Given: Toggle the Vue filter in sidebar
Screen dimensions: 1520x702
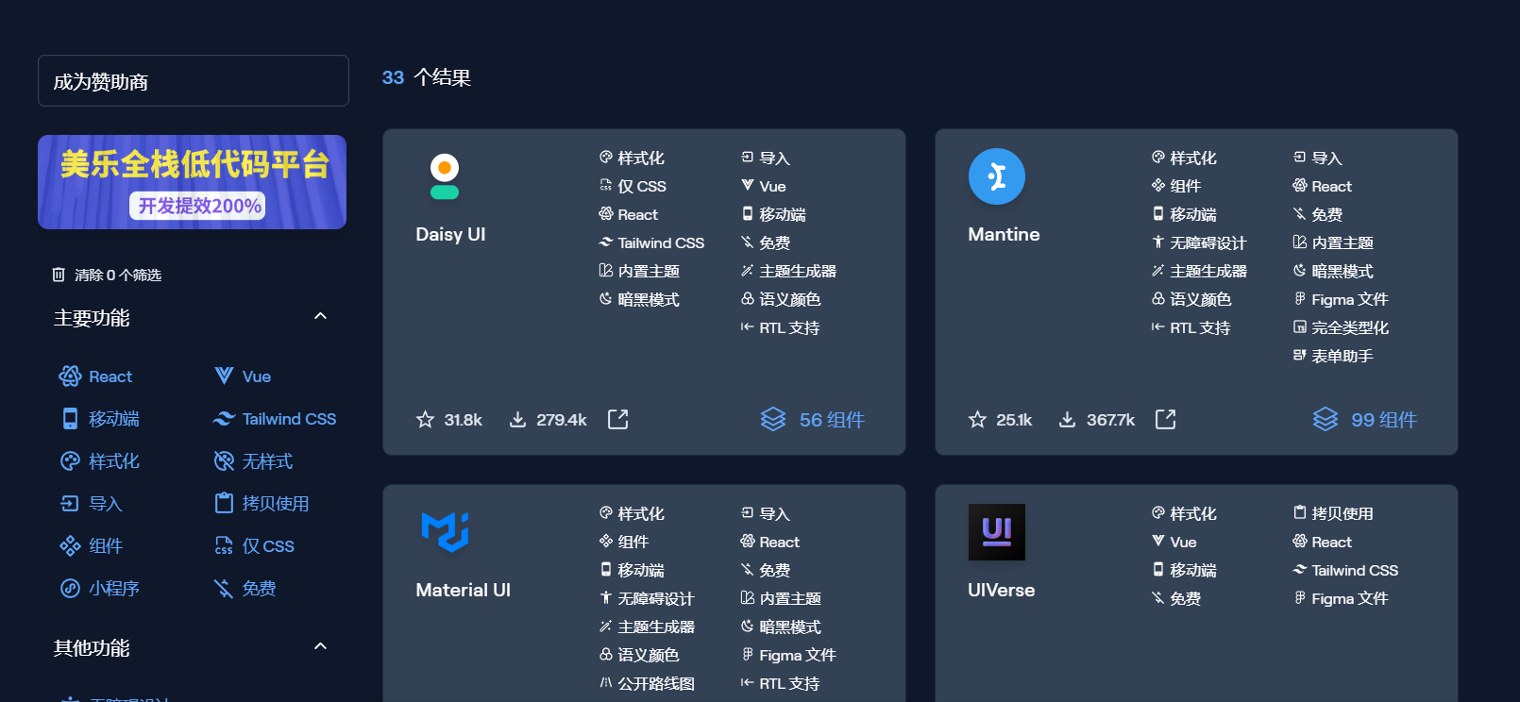Looking at the screenshot, I should pos(243,376).
